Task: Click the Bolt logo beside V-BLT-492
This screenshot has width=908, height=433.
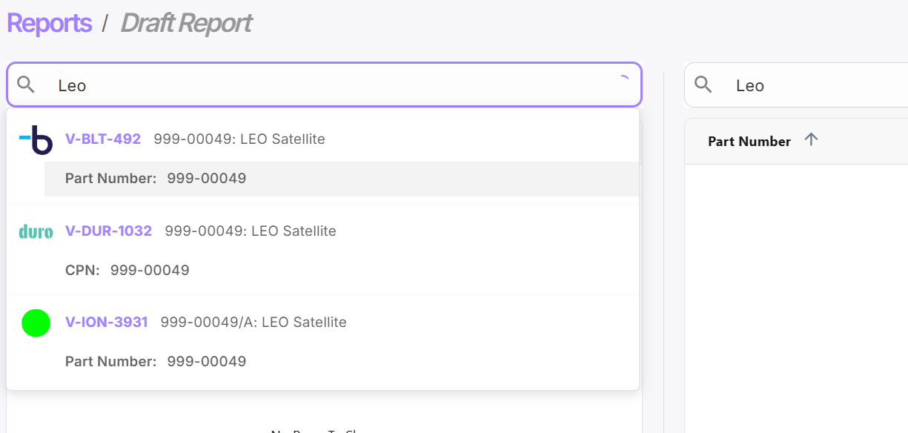Action: (36, 139)
